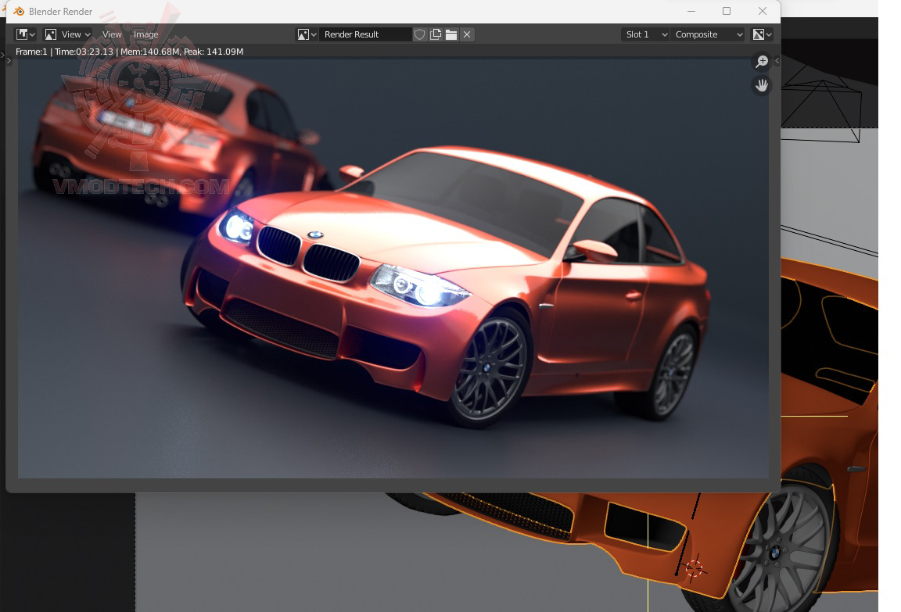901x612 pixels.
Task: Open the editor type dropdown in header
Action: click(25, 34)
